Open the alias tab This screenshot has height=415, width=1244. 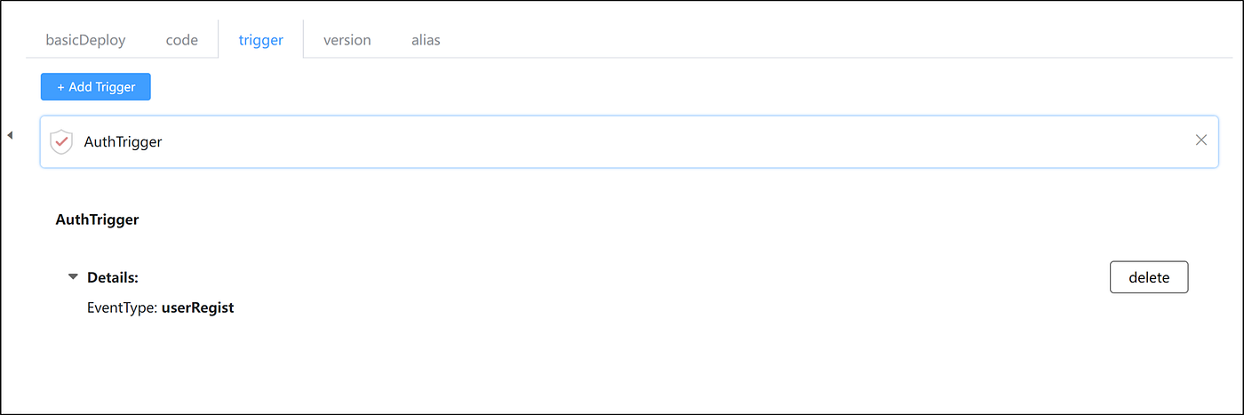[426, 40]
